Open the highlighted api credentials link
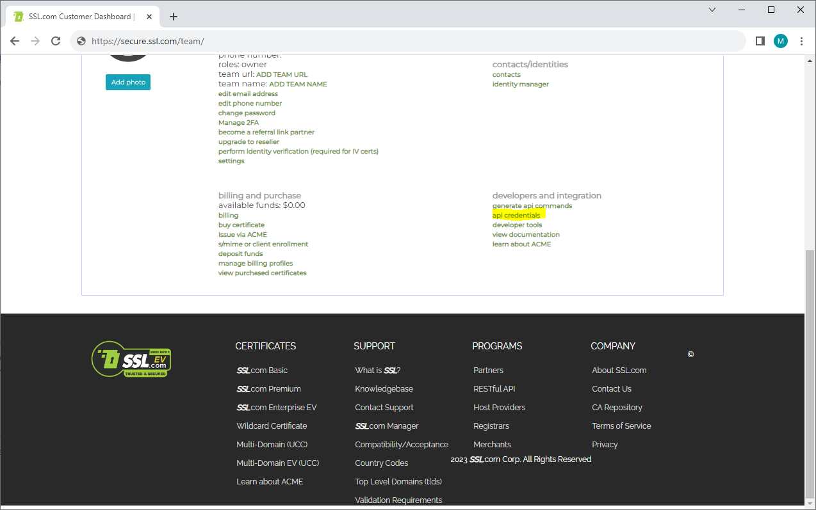816x510 pixels. tap(517, 215)
